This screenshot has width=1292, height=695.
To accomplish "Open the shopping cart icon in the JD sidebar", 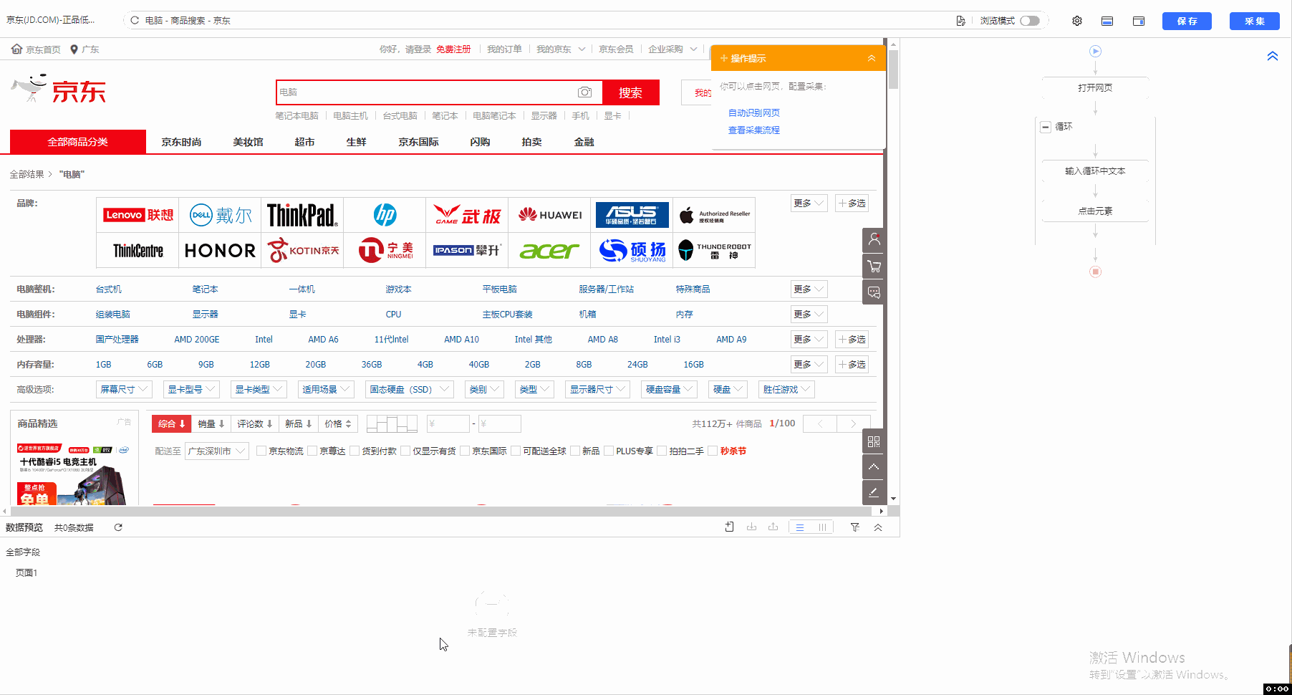I will (x=874, y=266).
